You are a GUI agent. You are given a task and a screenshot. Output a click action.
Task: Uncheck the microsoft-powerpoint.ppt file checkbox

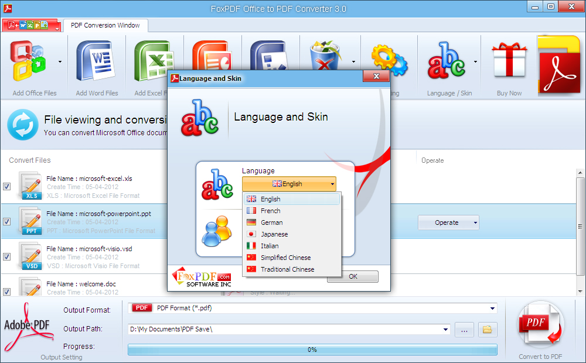pos(6,221)
